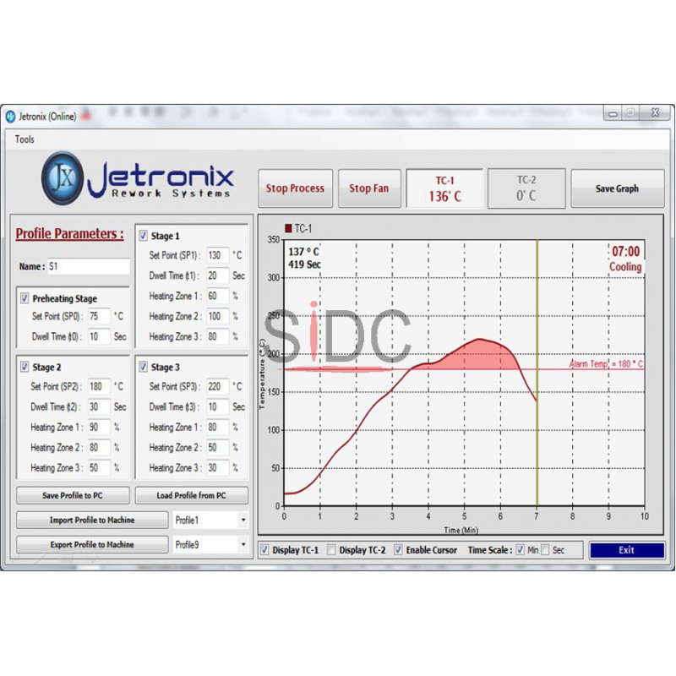Click the profile Name field
This screenshot has height=676, width=676.
click(88, 266)
